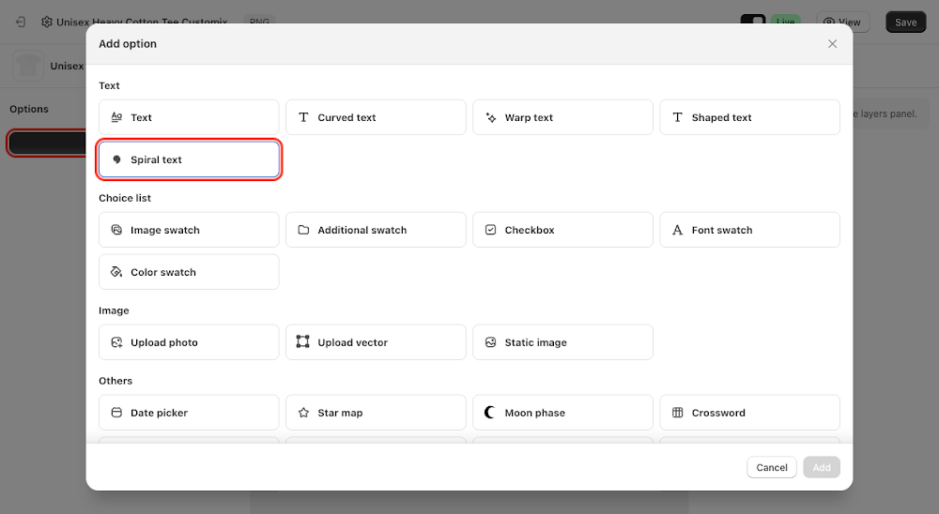This screenshot has width=939, height=514.
Task: Click Save in the background editor
Action: pyautogui.click(x=905, y=23)
